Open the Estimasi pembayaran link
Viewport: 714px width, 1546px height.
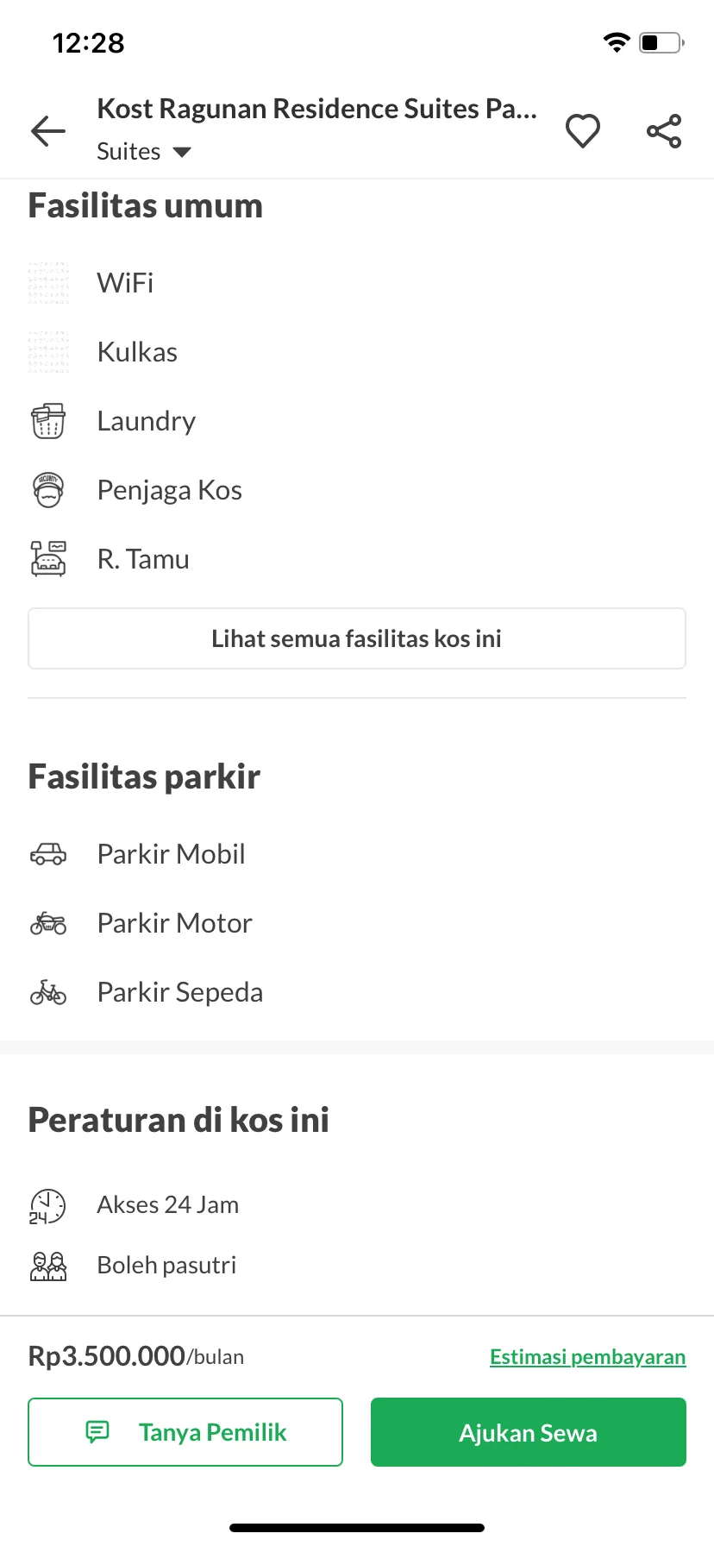point(588,1357)
